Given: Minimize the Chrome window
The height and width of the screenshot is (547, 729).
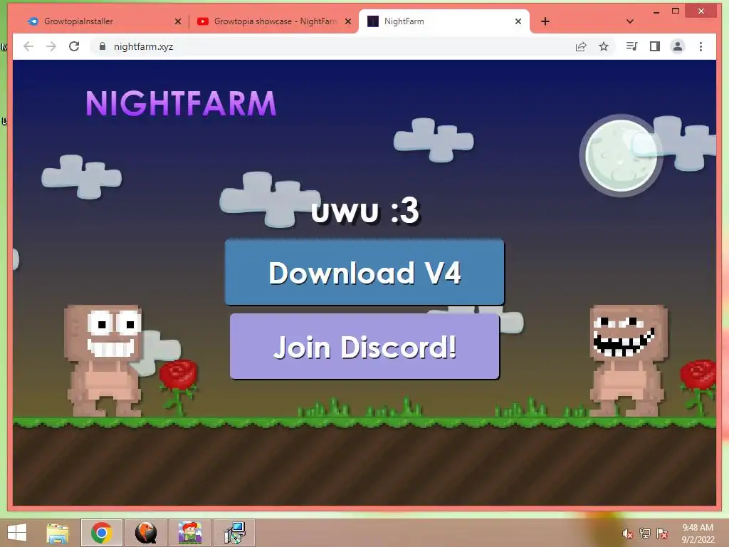Looking at the screenshot, I should (x=656, y=11).
